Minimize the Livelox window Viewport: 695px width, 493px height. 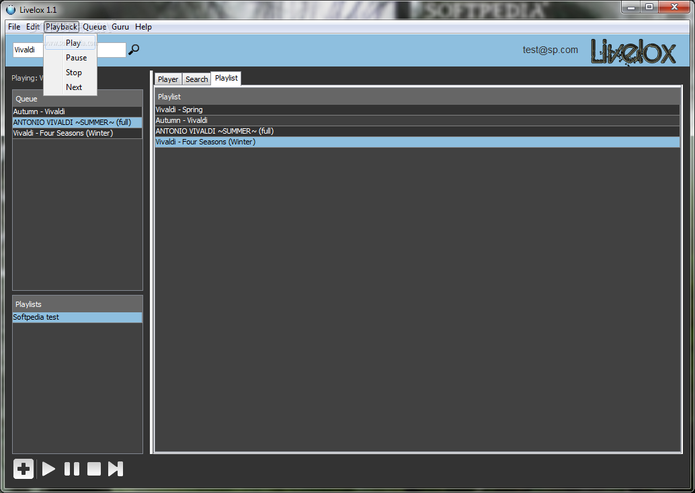(x=631, y=7)
